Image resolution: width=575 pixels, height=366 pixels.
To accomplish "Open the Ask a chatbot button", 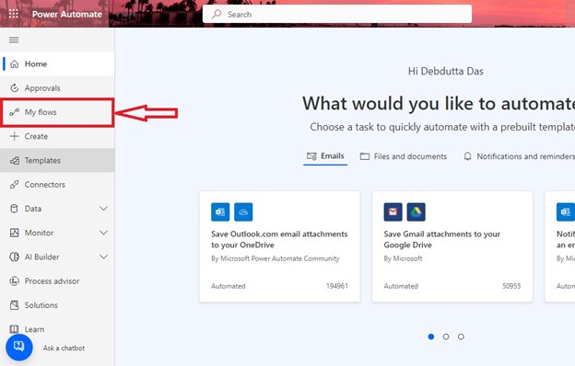I will 19,347.
